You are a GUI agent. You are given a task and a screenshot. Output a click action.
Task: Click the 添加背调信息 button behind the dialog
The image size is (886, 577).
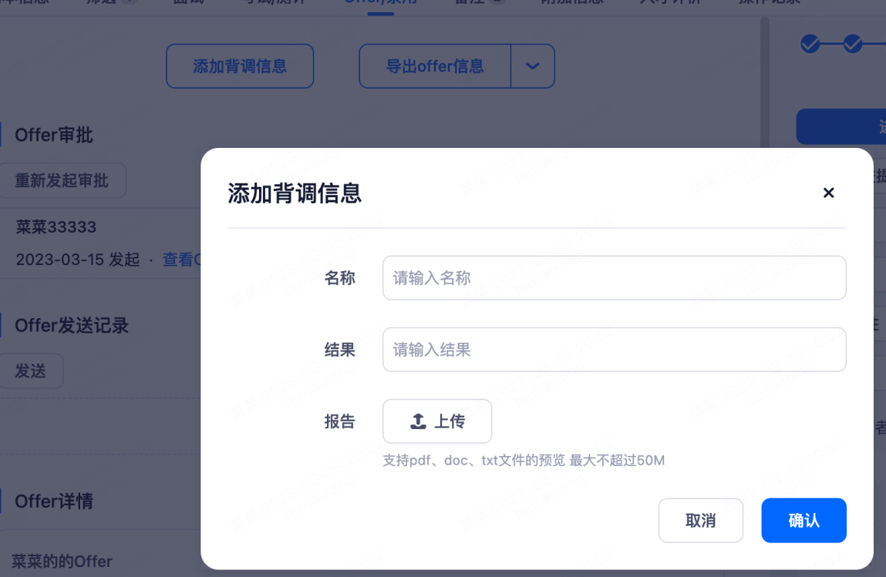coord(240,66)
